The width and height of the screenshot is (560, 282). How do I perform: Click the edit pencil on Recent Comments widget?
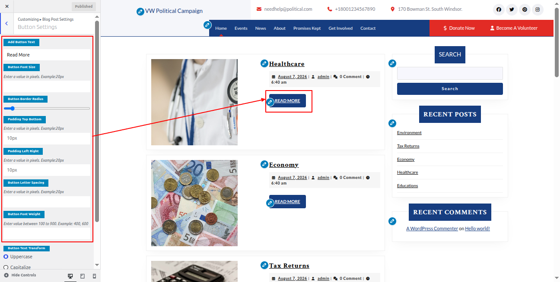click(x=392, y=221)
